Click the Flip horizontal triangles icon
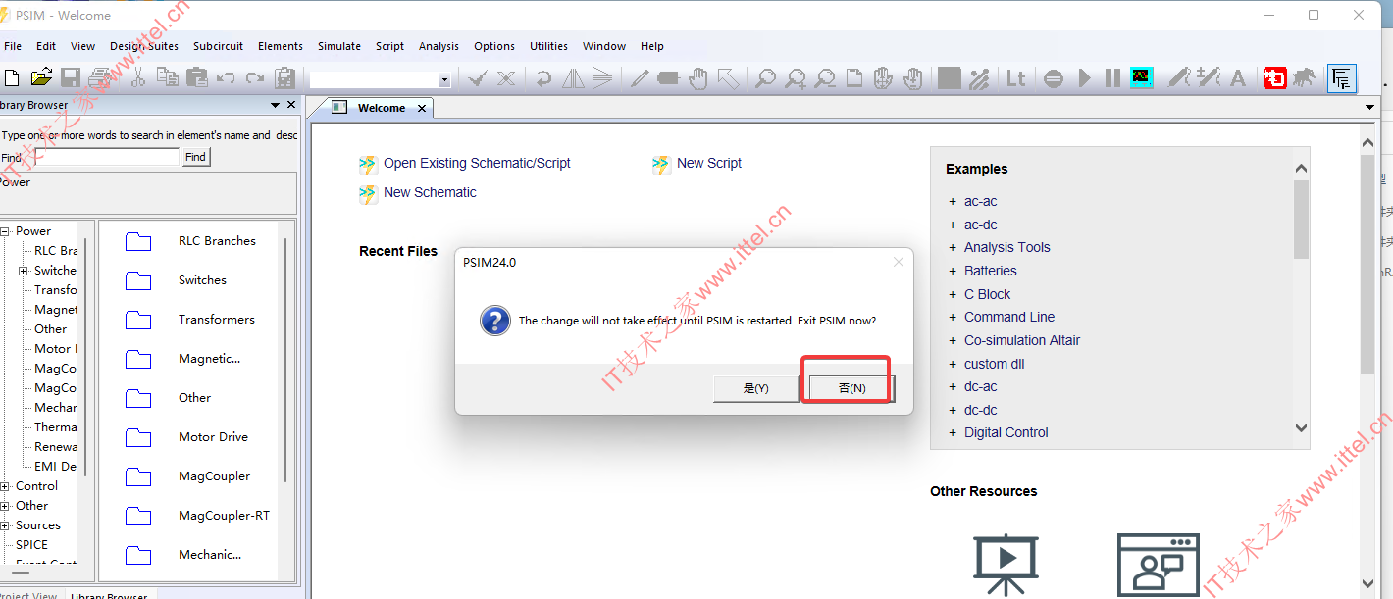The height and width of the screenshot is (599, 1393). [x=573, y=78]
